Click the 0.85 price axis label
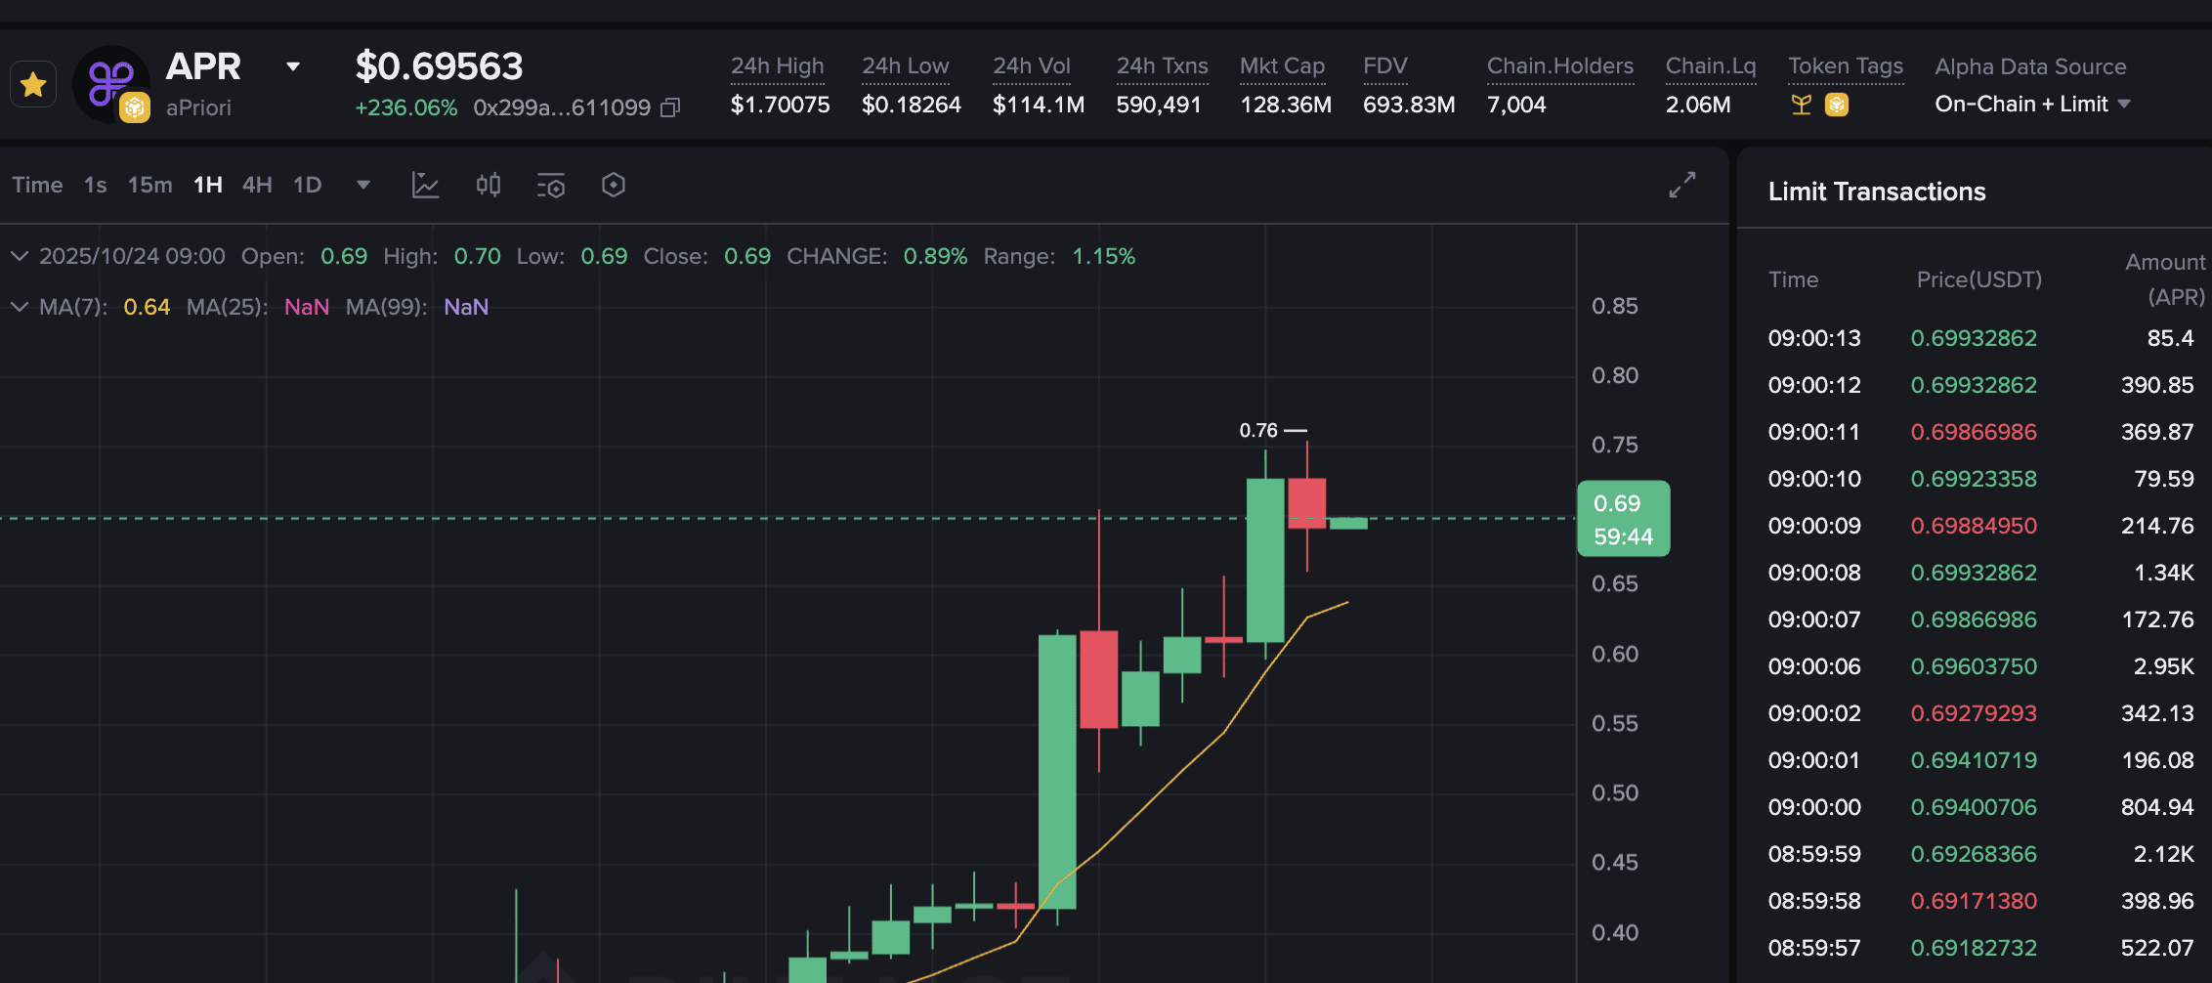The height and width of the screenshot is (983, 2212). click(x=1615, y=306)
